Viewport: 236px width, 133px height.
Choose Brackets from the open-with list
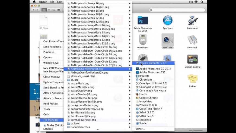[153, 76]
